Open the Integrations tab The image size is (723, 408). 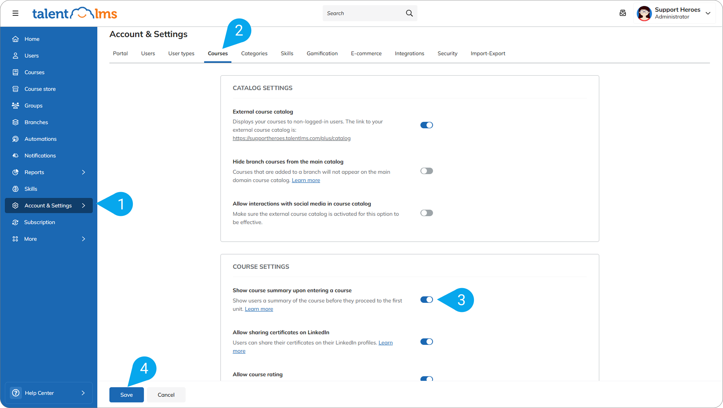pos(409,53)
